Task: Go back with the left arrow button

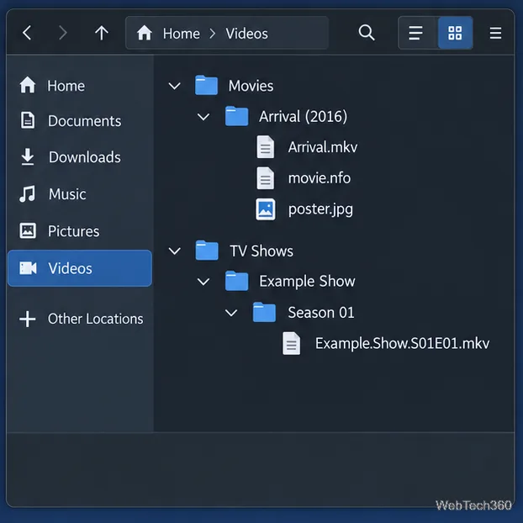Action: (27, 33)
